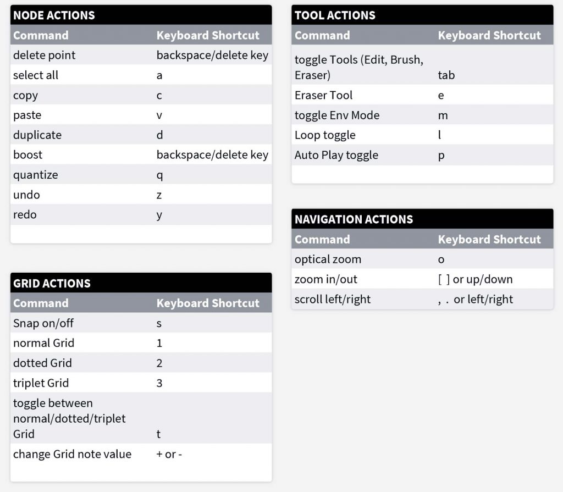
Task: Click the "Snap on/off" command
Action: coord(43,323)
